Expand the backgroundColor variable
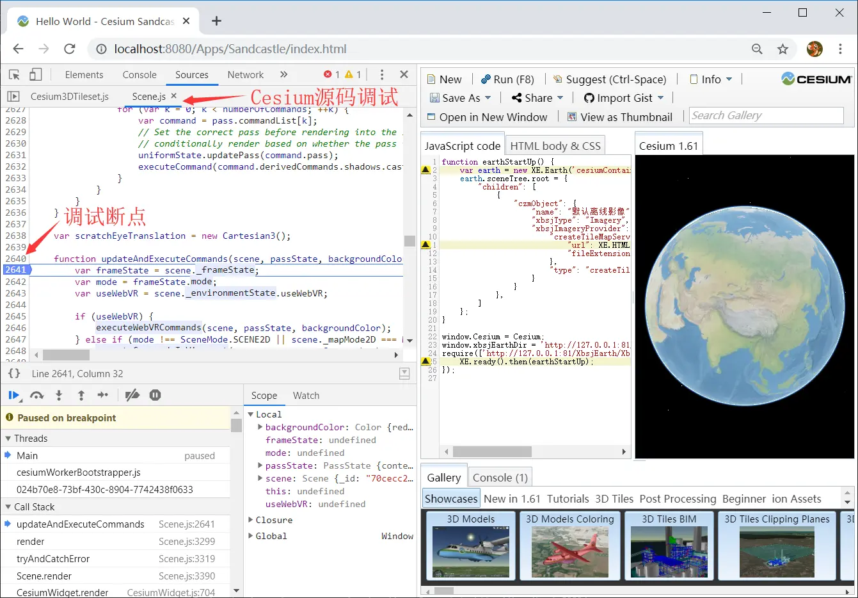858x598 pixels. [x=260, y=427]
